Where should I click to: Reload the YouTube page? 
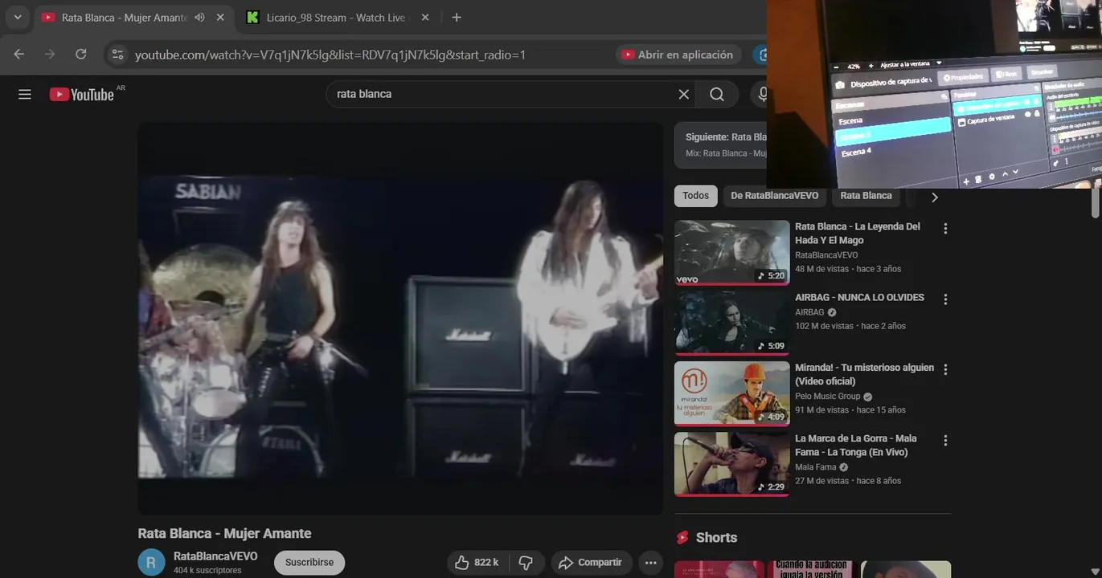[x=80, y=55]
